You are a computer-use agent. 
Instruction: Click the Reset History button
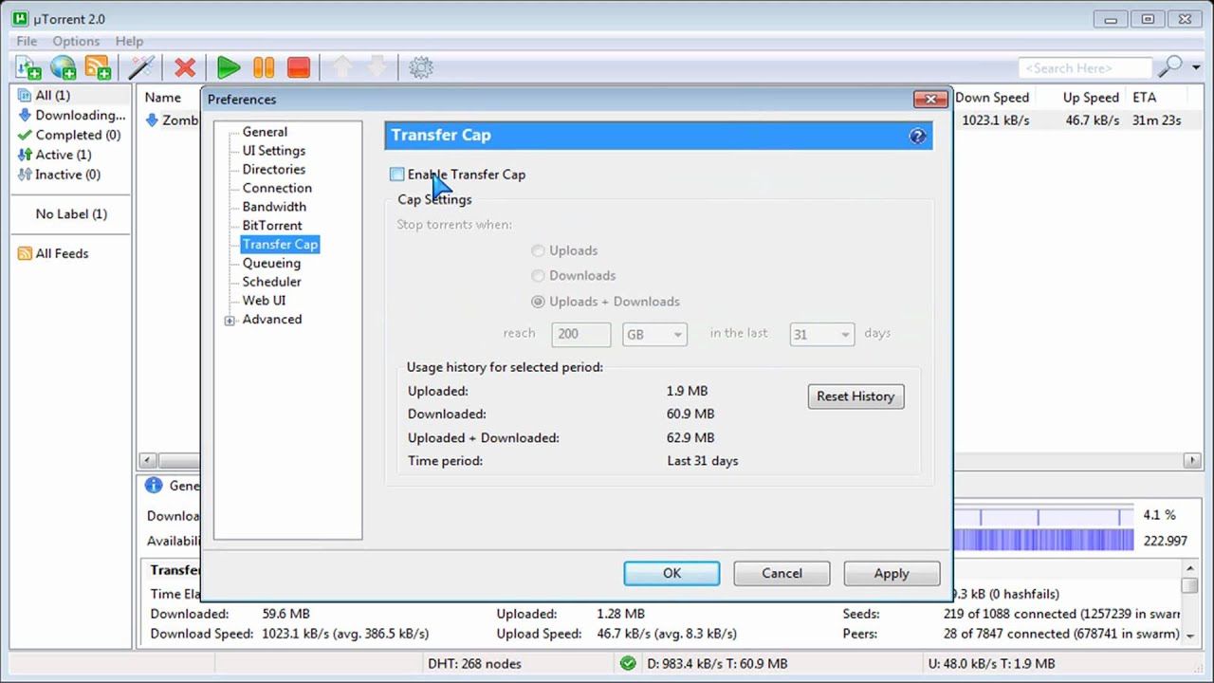pyautogui.click(x=855, y=397)
